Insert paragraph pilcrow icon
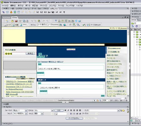This screenshot has width=141, height=126. (64, 12)
